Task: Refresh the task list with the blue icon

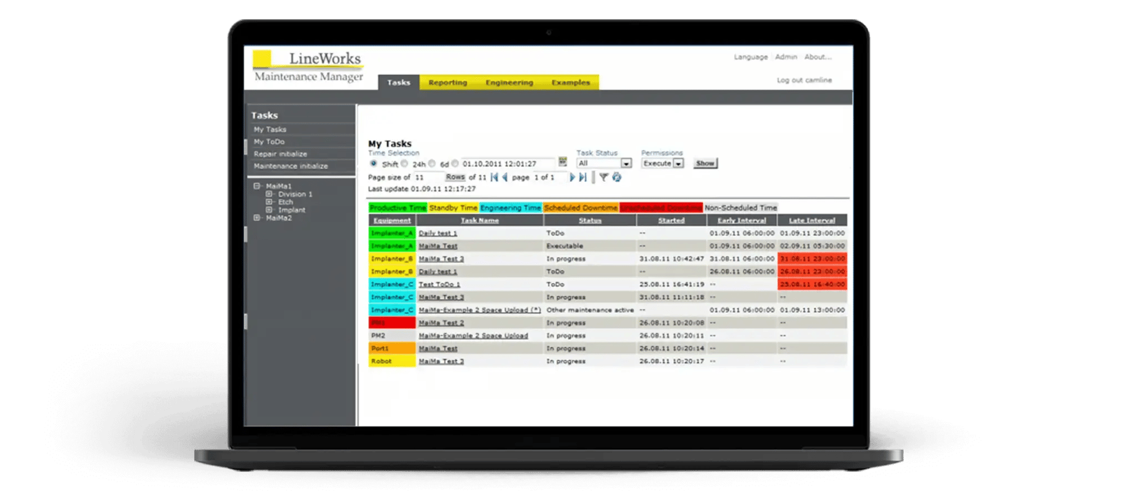Action: [617, 177]
